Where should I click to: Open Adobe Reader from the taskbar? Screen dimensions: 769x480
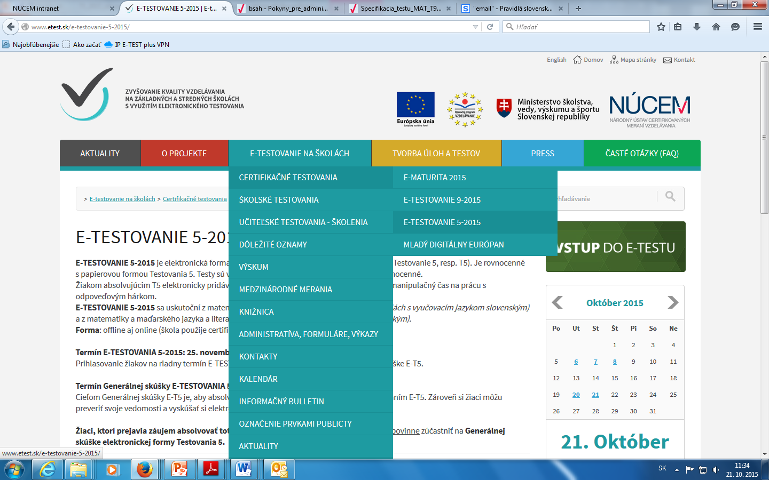click(211, 469)
